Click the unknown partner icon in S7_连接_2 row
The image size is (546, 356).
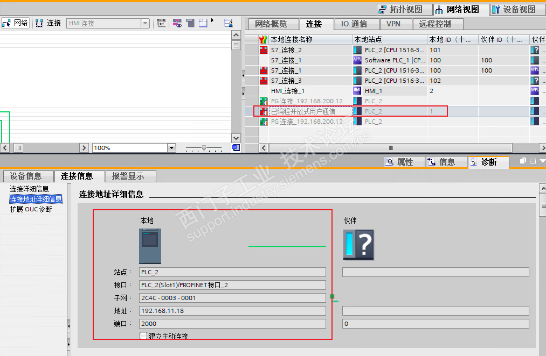[535, 50]
